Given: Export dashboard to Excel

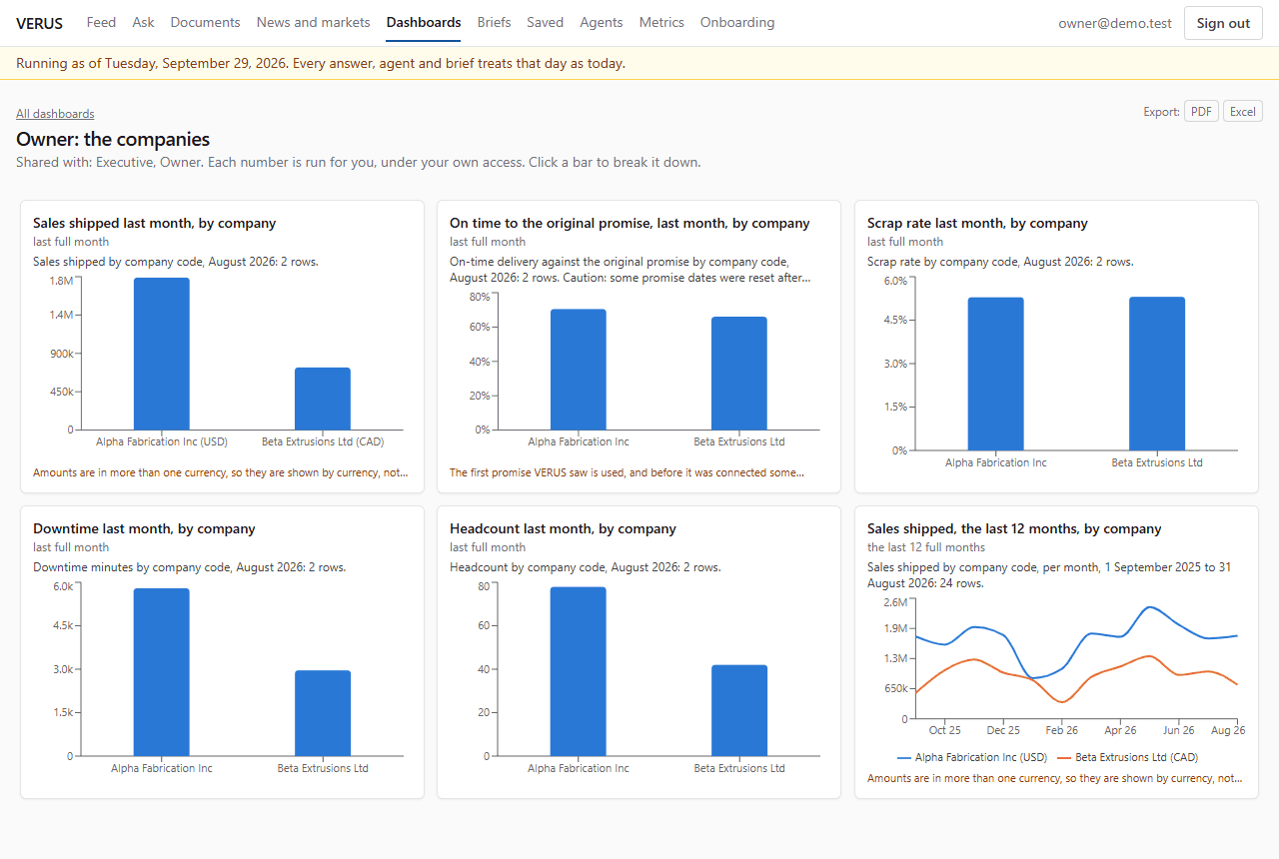Looking at the screenshot, I should coord(1243,112).
